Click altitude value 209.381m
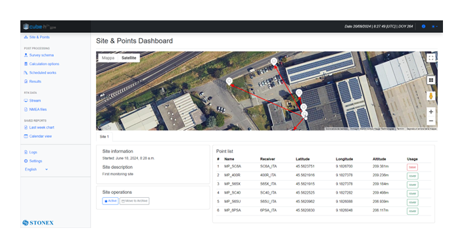464x249 pixels. [381, 166]
